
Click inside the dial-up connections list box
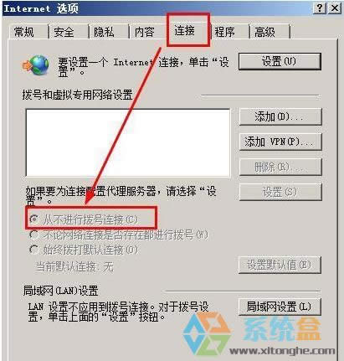(x=128, y=142)
